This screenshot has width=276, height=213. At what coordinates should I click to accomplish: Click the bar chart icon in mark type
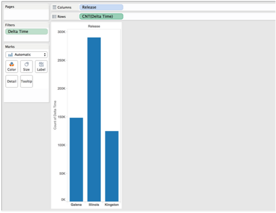click(10, 55)
